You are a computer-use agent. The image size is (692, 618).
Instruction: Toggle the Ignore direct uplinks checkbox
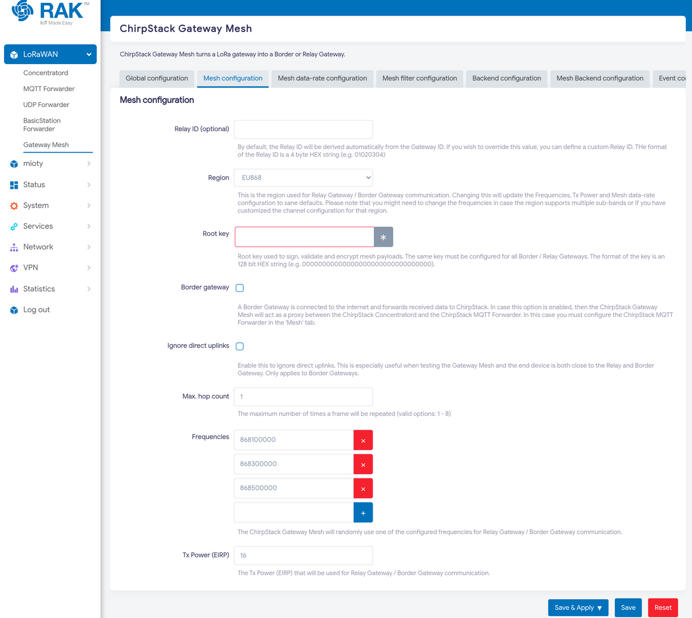pos(240,346)
